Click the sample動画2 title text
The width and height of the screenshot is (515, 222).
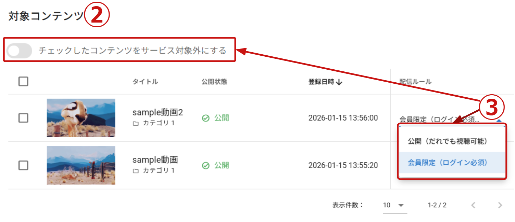point(158,113)
